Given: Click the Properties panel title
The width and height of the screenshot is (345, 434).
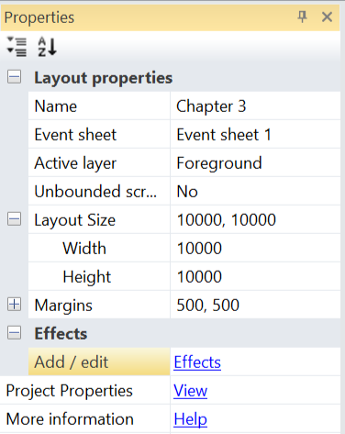Looking at the screenshot, I should point(39,17).
